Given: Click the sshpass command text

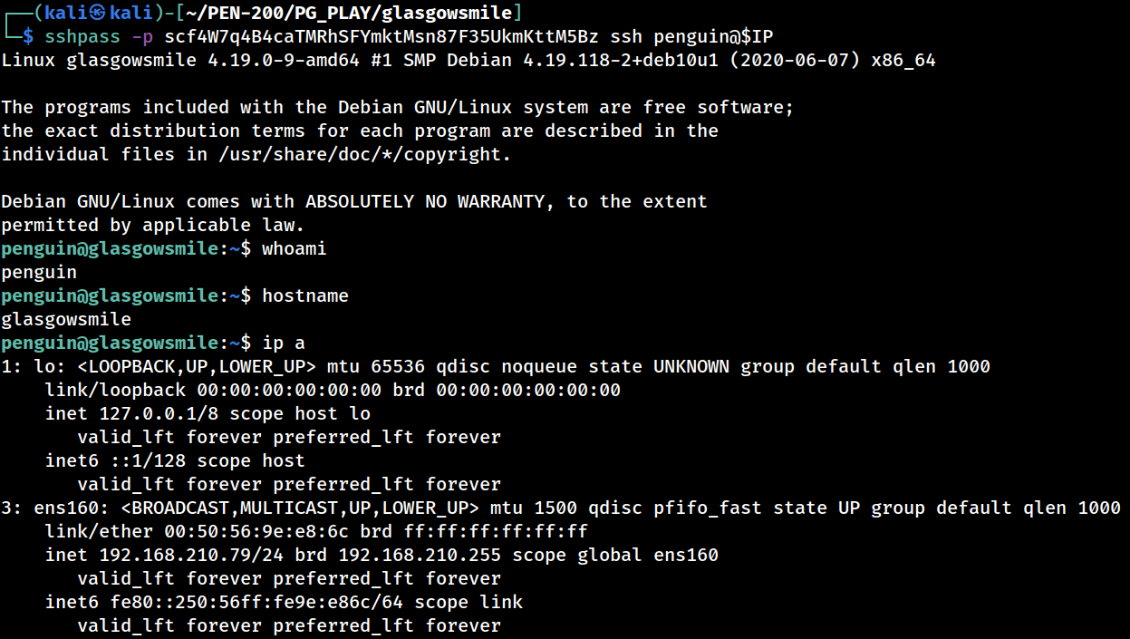Looking at the screenshot, I should [82, 37].
